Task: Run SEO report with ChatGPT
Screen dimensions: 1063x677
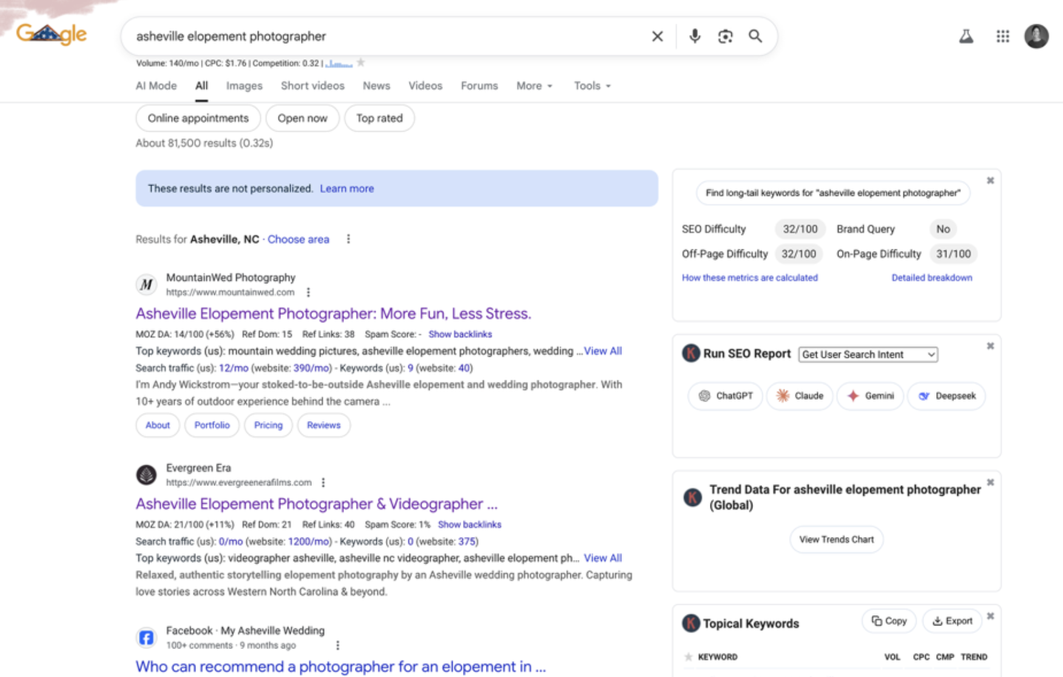Action: click(x=724, y=396)
